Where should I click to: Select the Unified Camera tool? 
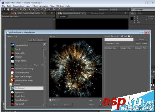(x=21, y=10)
